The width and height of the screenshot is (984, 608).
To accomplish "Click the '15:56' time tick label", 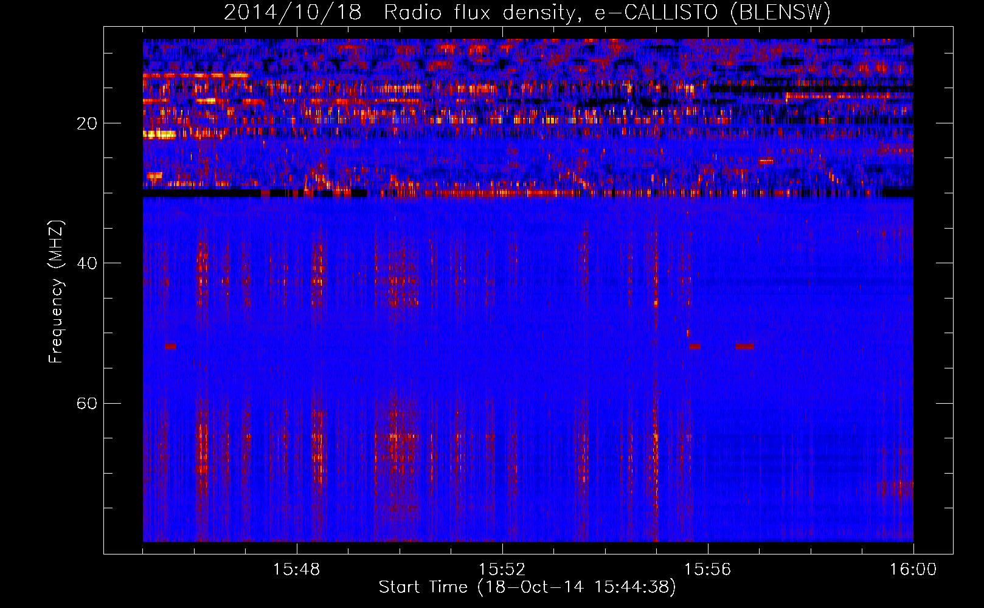I will 707,569.
